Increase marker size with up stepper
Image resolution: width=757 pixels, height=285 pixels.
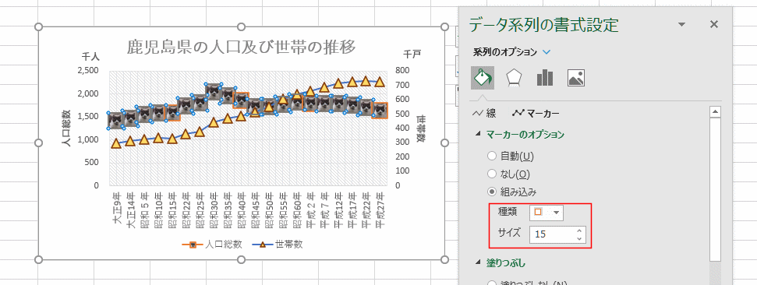tap(578, 230)
